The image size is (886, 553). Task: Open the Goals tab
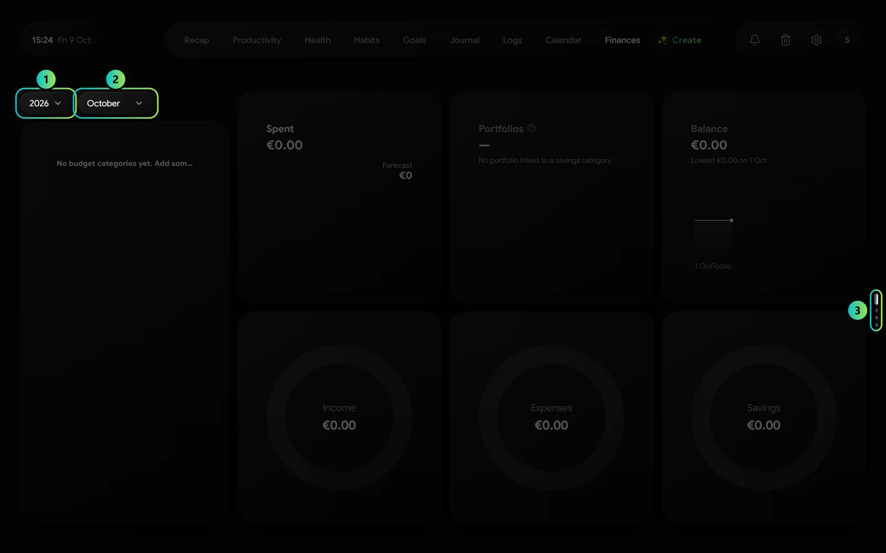(x=414, y=40)
